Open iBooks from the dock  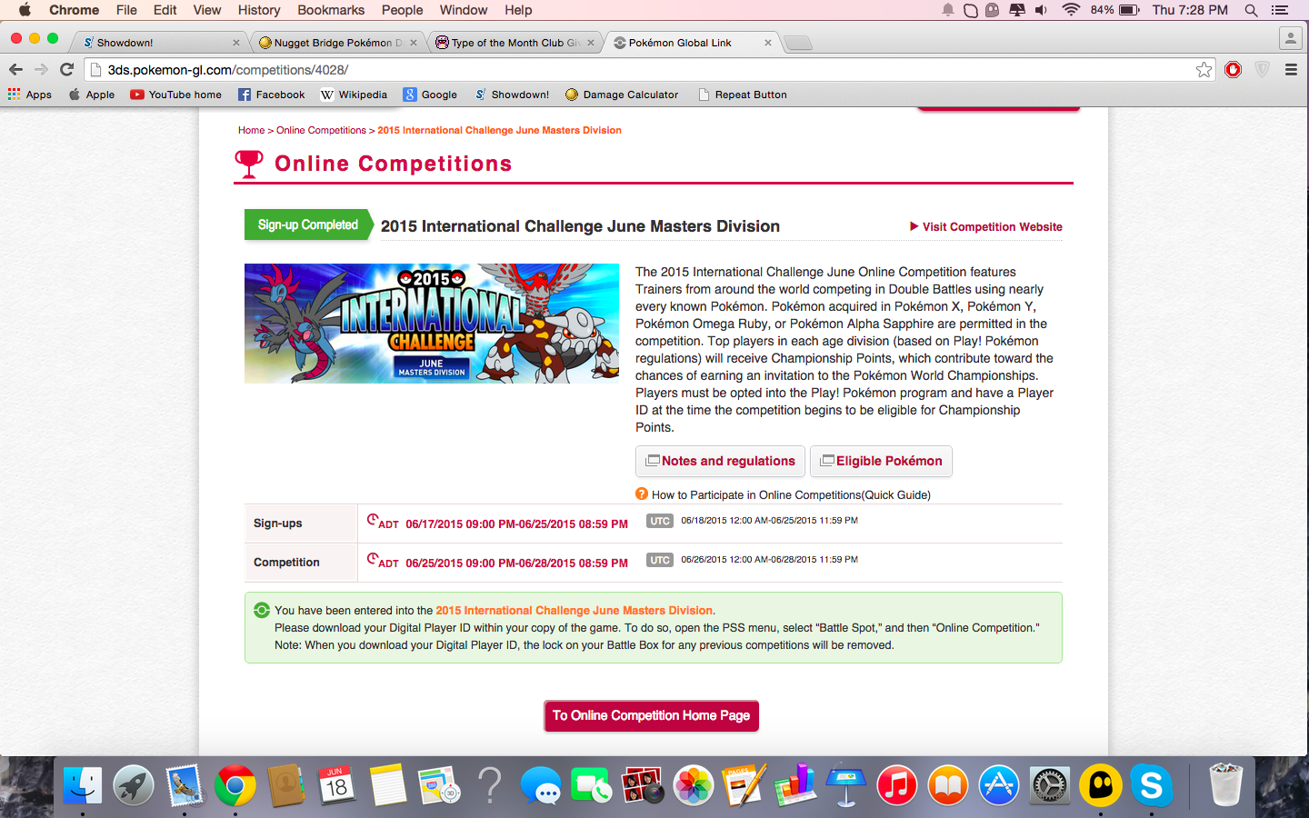coord(948,785)
